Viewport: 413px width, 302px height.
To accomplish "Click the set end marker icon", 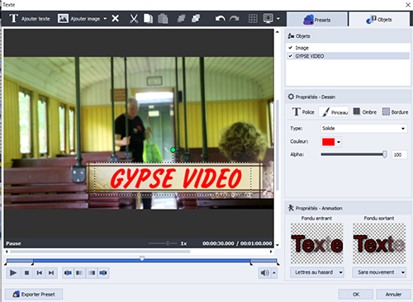I will [103, 273].
